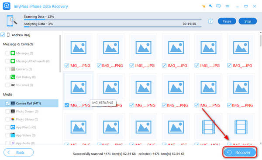The width and height of the screenshot is (262, 160).
Task: Enable the Contacts checkbox
Action: click(7, 69)
